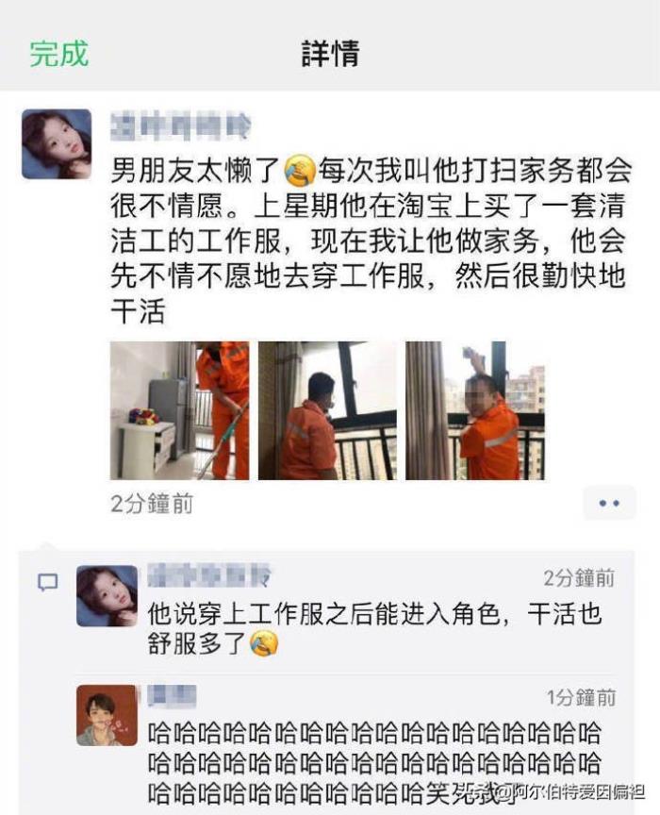Tap the 詳情 title in header
The width and height of the screenshot is (660, 815).
pyautogui.click(x=331, y=53)
